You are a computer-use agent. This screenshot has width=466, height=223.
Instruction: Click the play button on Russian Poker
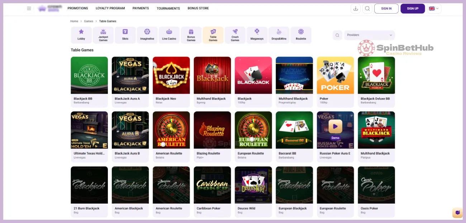click(x=335, y=126)
